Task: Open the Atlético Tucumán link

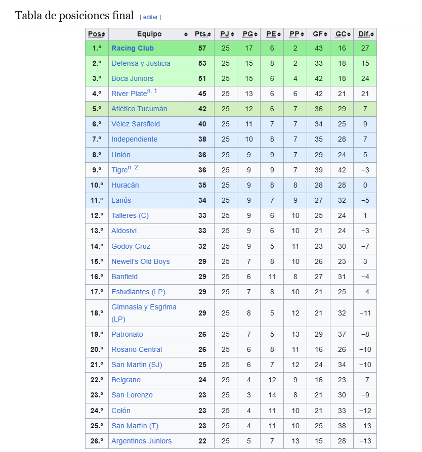Action: point(139,109)
